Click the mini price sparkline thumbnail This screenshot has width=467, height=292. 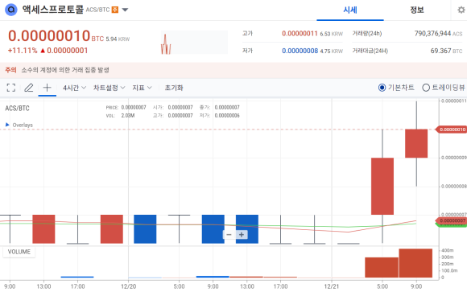pyautogui.click(x=194, y=43)
